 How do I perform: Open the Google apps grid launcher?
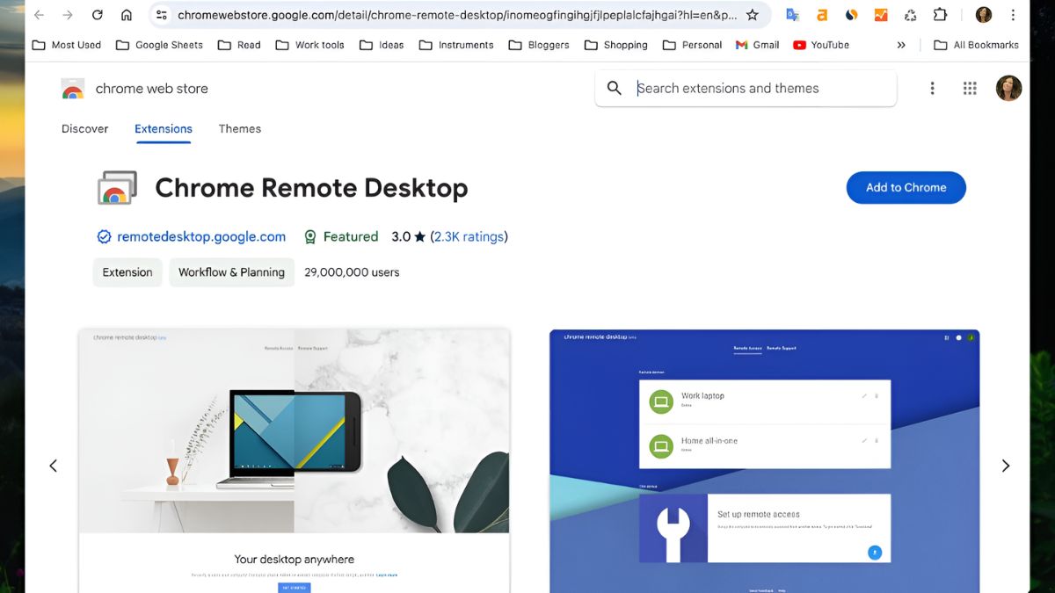pos(970,88)
